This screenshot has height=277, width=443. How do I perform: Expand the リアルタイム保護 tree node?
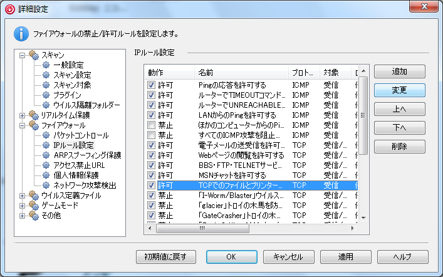23,115
